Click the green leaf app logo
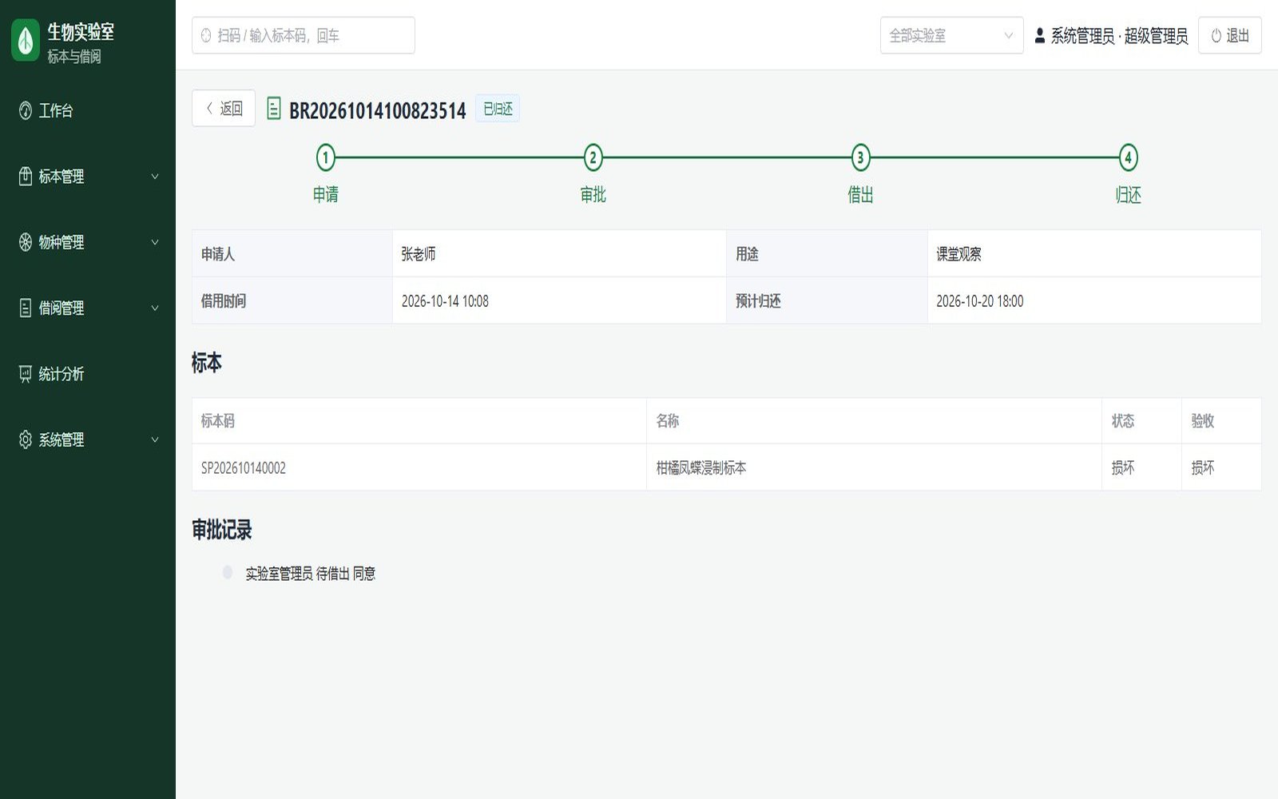This screenshot has width=1278, height=799. (x=26, y=40)
